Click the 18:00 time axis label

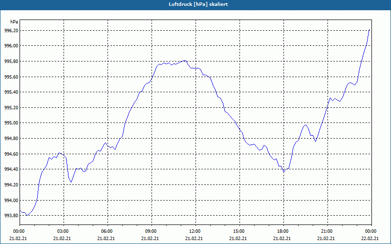tap(283, 231)
